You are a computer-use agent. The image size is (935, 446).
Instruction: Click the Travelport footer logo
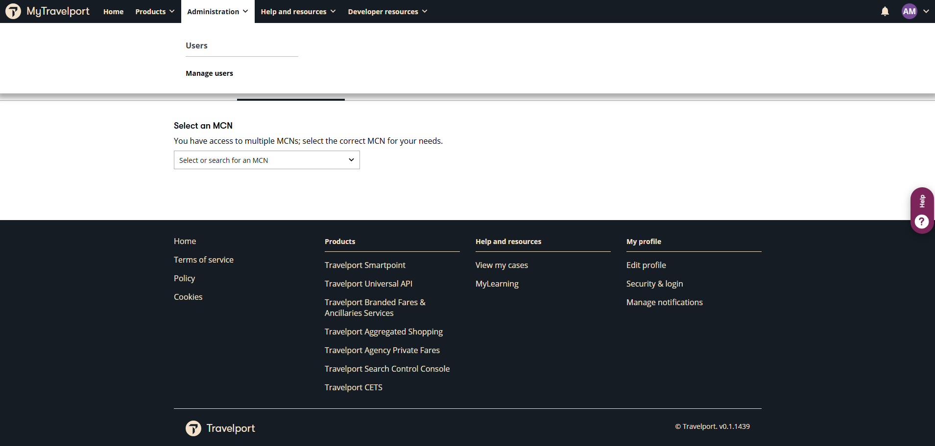point(220,428)
